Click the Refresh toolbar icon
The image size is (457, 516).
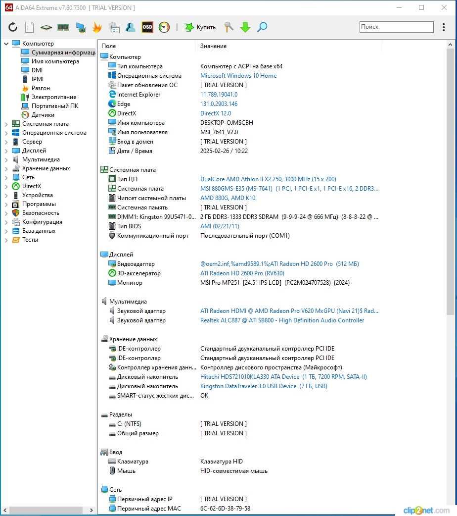13,27
